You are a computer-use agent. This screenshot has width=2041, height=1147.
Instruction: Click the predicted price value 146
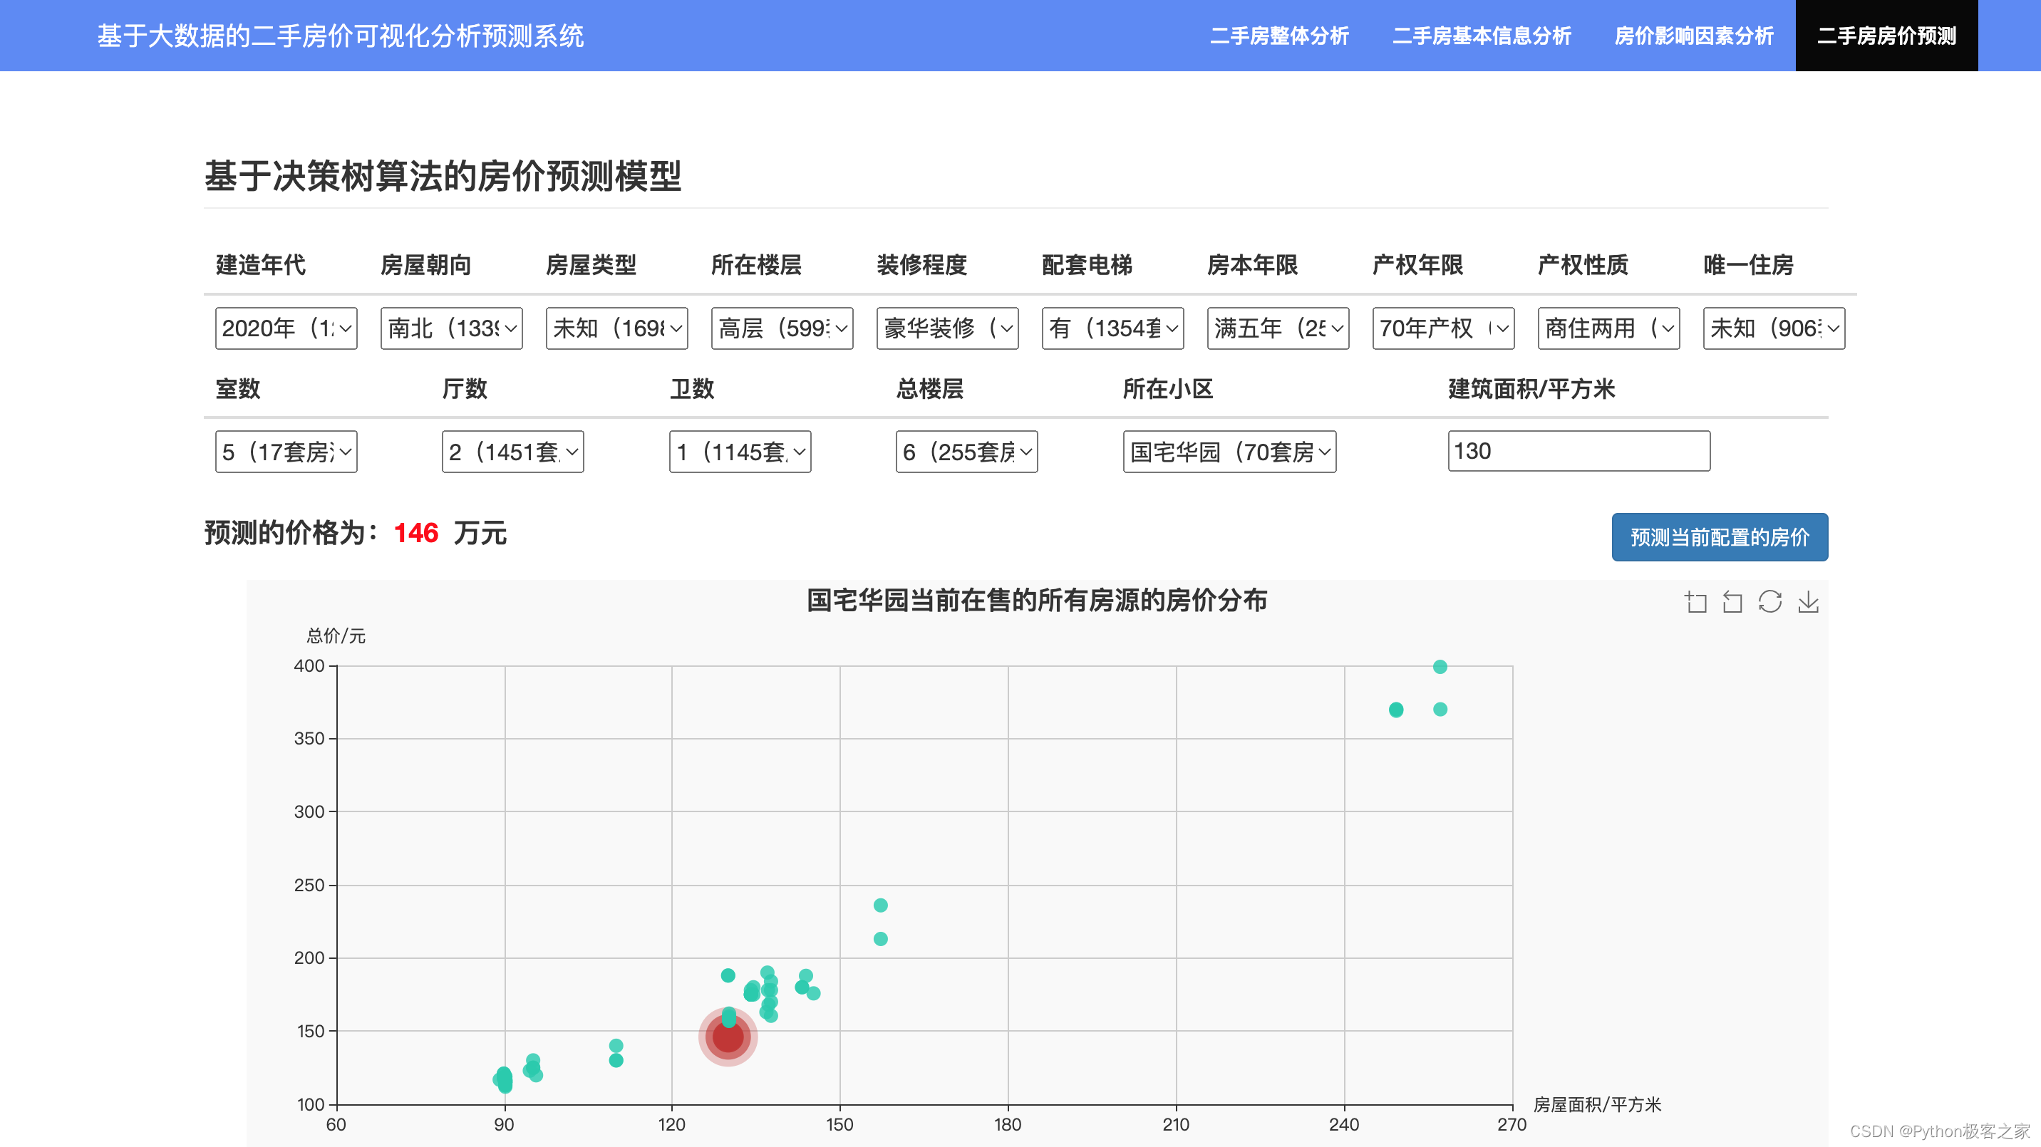click(x=416, y=533)
